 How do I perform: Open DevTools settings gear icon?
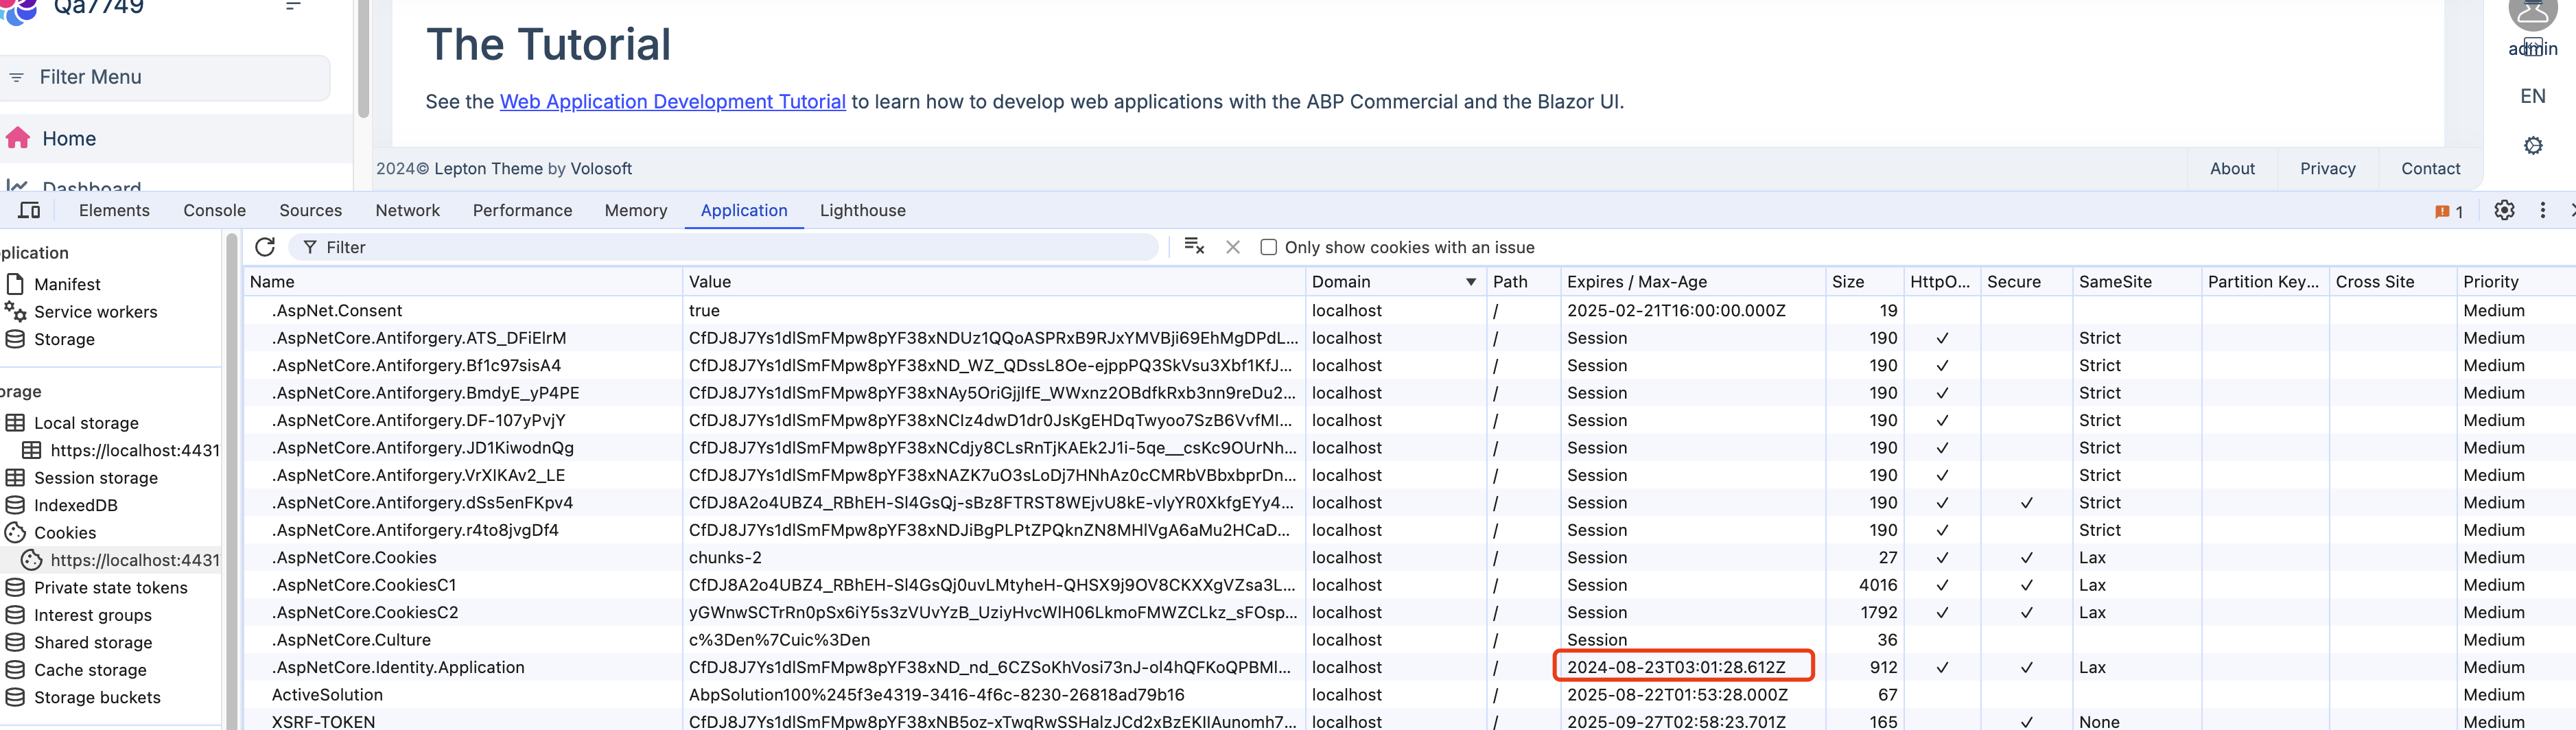2503,210
